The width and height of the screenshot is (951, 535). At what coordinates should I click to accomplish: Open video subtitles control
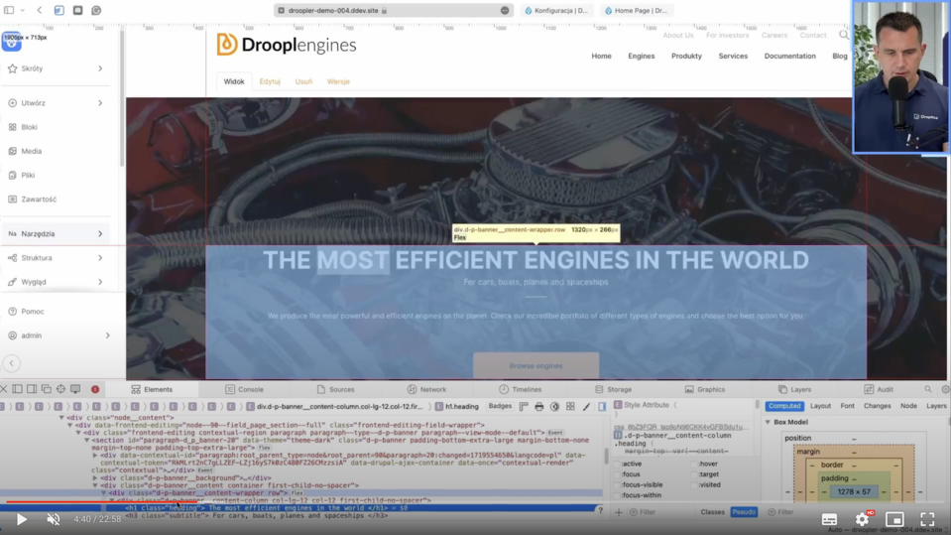pos(829,519)
